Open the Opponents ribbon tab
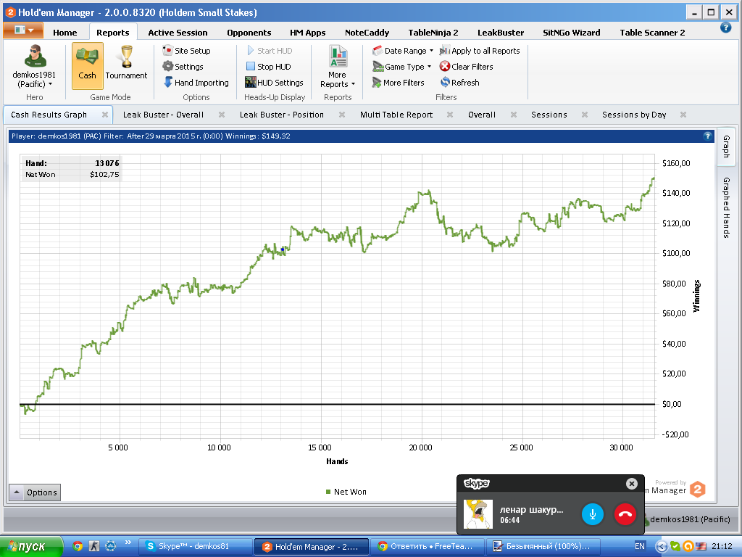This screenshot has width=742, height=557. pos(249,33)
